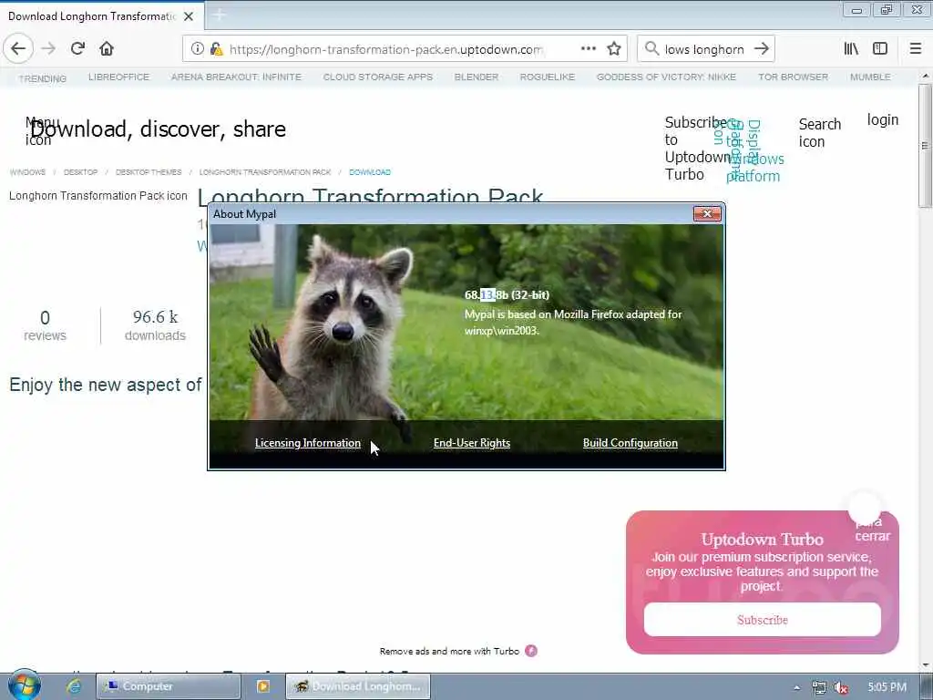
Task: Open site information icon in address bar
Action: tap(197, 49)
